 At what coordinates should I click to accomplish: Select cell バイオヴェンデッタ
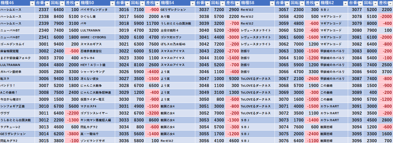click(98, 10)
